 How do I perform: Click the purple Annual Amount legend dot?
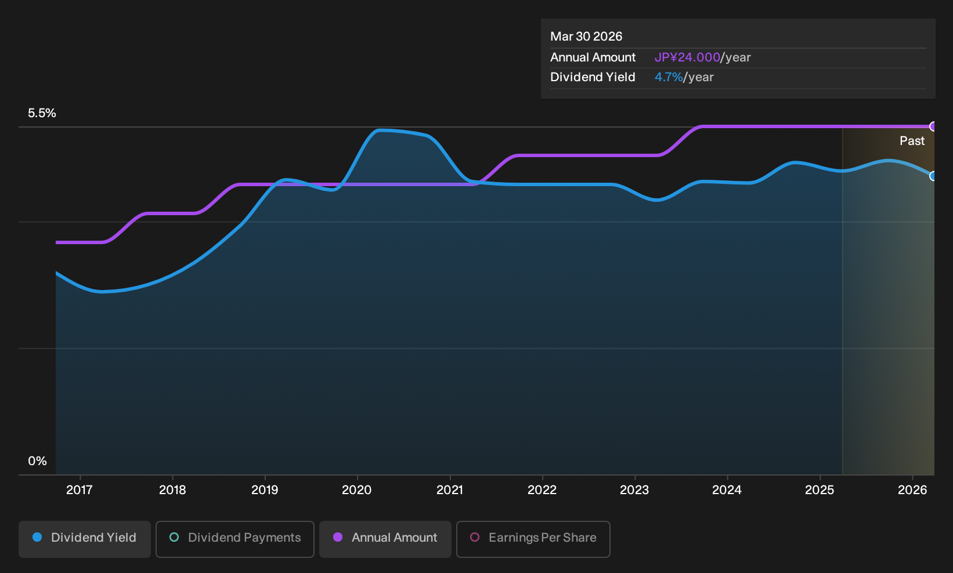pyautogui.click(x=338, y=538)
